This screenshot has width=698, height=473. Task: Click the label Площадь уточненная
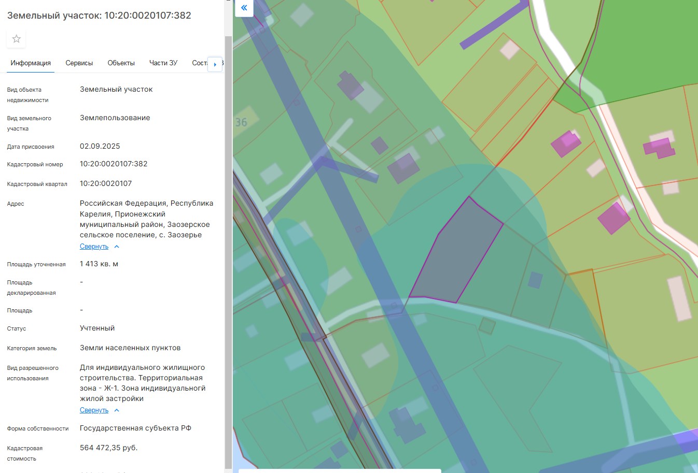click(x=36, y=264)
